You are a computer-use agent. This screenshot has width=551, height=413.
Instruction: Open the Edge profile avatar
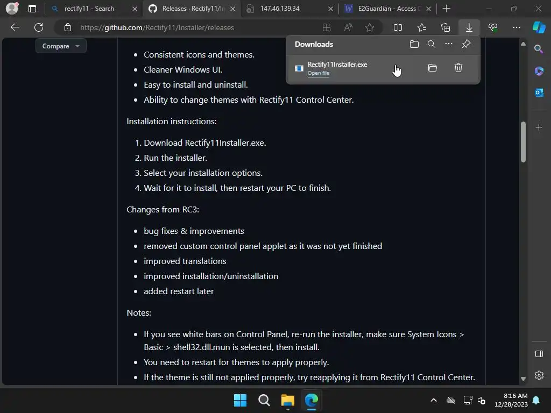tap(12, 8)
